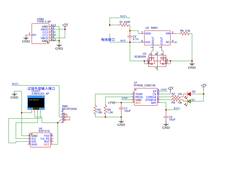Viewport: 231px width, 173px height.
Task: Click the BAT+ net label above the OLED heading
Action: coord(15,84)
